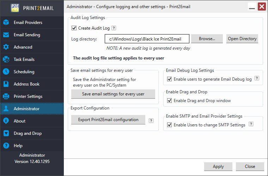The image size is (268, 176).
Task: Toggle Enable users to generate Email Debug log
Action: [x=170, y=79]
